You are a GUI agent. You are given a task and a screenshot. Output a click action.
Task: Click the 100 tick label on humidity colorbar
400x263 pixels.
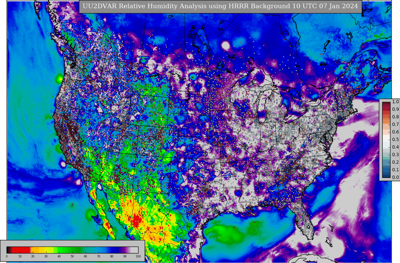click(x=138, y=256)
